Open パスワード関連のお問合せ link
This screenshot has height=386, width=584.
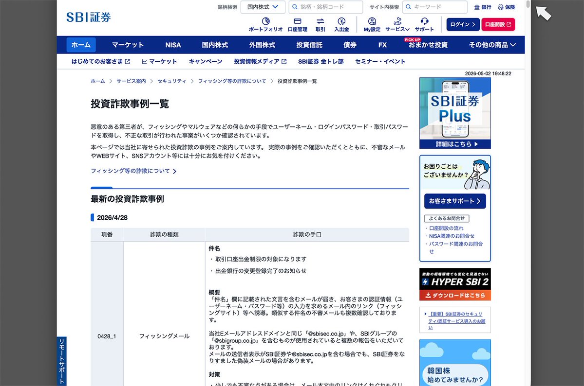pyautogui.click(x=455, y=247)
